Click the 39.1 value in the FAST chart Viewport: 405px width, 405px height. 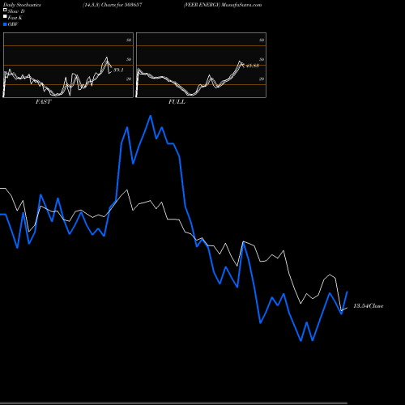tap(118, 70)
